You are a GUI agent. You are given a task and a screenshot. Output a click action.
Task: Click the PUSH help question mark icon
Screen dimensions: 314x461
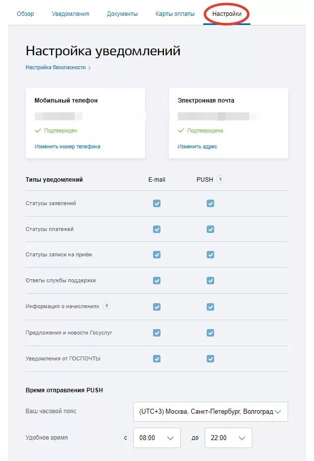coord(220,180)
